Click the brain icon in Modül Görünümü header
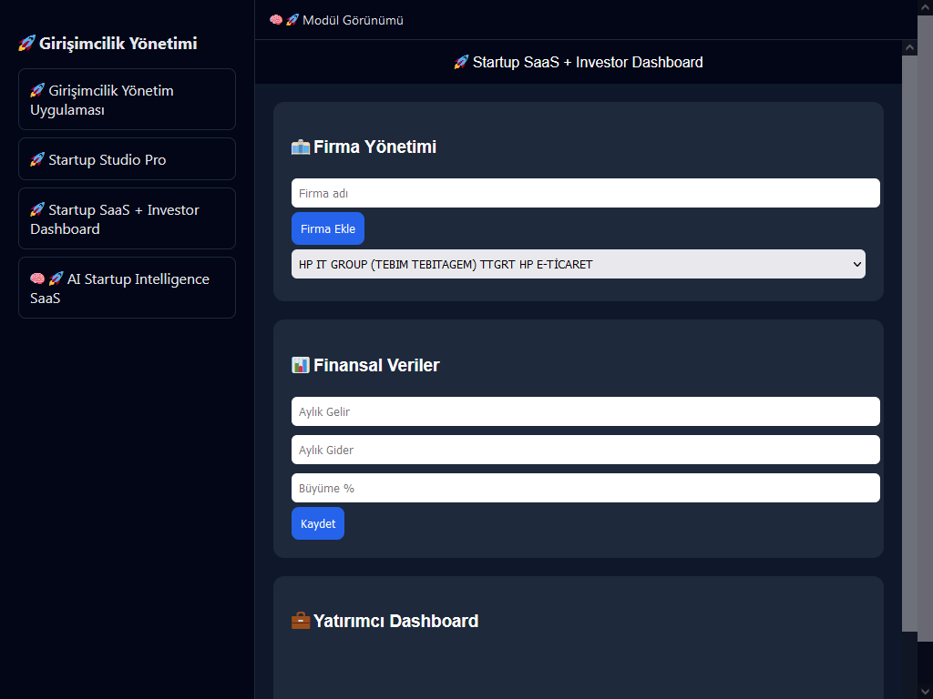This screenshot has width=933, height=699. 276,20
